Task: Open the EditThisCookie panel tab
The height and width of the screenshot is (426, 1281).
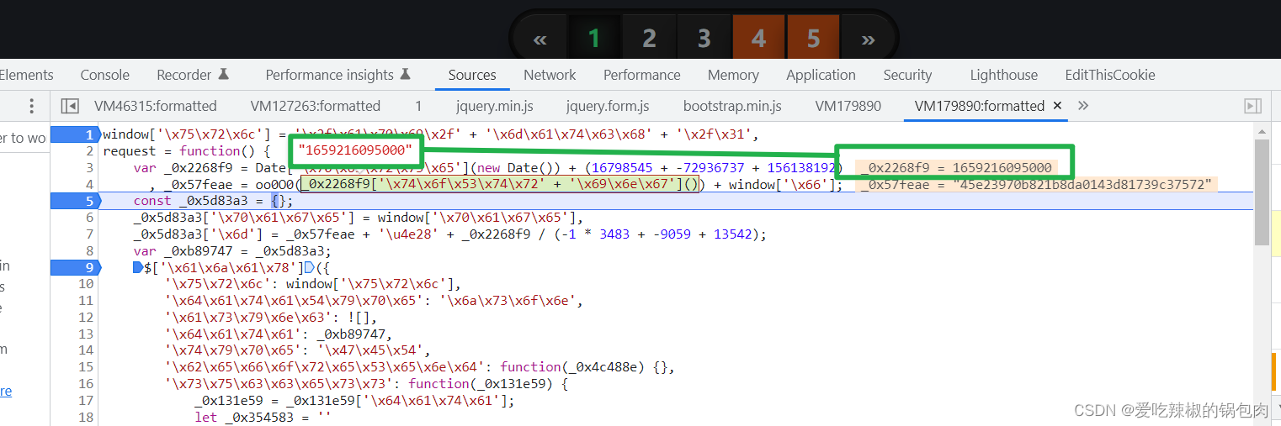Action: [x=1110, y=75]
